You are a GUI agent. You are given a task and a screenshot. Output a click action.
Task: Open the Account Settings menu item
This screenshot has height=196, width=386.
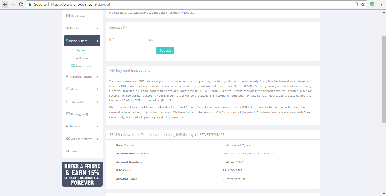[82, 139]
